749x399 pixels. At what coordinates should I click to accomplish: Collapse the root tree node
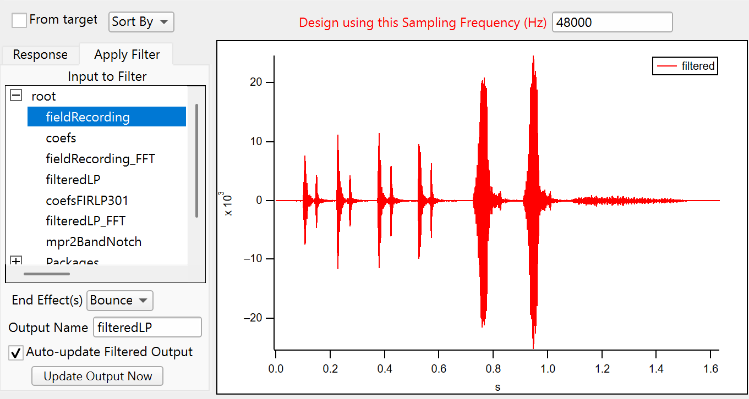pos(17,96)
